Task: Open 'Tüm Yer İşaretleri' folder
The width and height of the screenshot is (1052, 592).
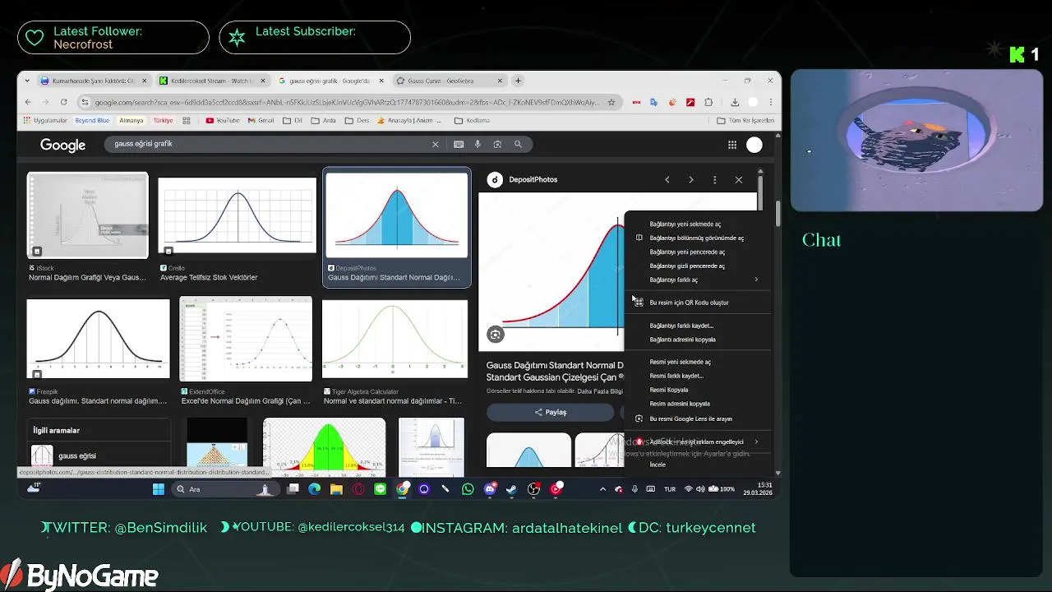Action: 745,120
